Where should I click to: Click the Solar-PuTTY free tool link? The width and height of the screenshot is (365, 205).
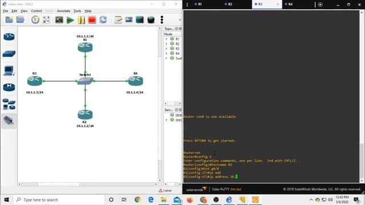[x=236, y=189]
